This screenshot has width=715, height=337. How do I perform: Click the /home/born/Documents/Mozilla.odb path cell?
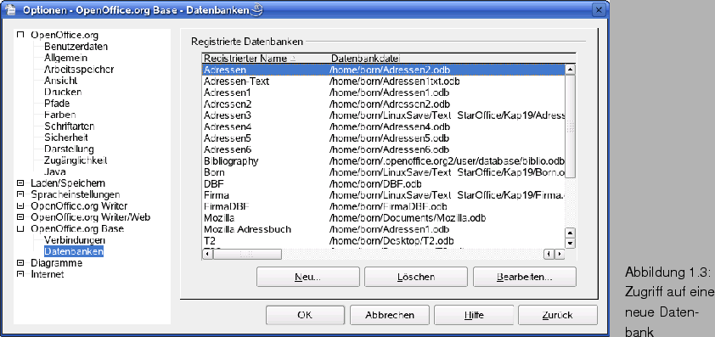[x=408, y=218]
